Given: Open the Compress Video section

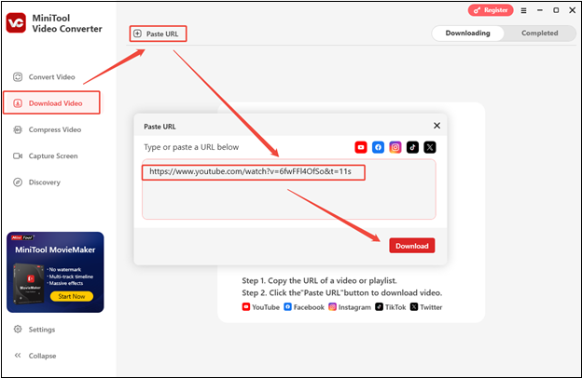Looking at the screenshot, I should click(x=48, y=129).
